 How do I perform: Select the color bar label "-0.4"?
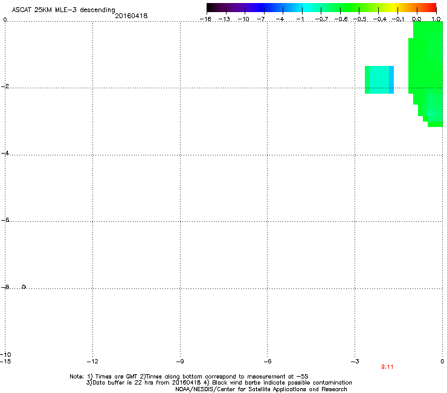click(x=379, y=19)
